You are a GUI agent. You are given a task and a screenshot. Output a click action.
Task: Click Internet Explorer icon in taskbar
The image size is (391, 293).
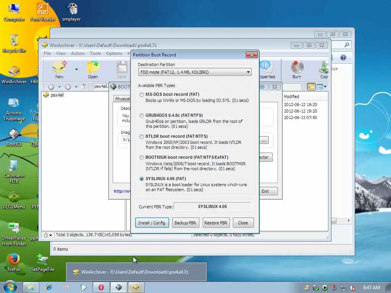point(49,287)
